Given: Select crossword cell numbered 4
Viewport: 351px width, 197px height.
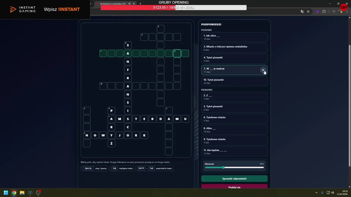Looking at the screenshot, I should [x=144, y=37].
